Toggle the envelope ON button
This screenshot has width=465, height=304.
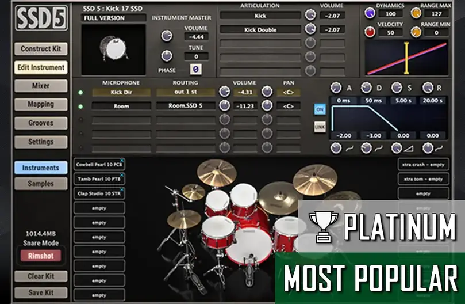(320, 109)
